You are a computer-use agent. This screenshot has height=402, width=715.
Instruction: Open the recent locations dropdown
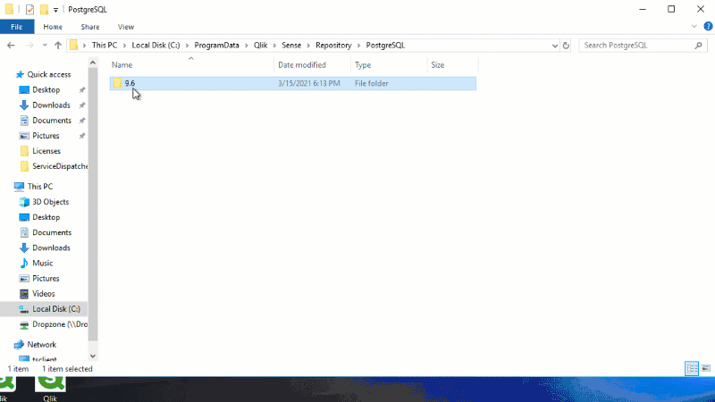(x=44, y=45)
